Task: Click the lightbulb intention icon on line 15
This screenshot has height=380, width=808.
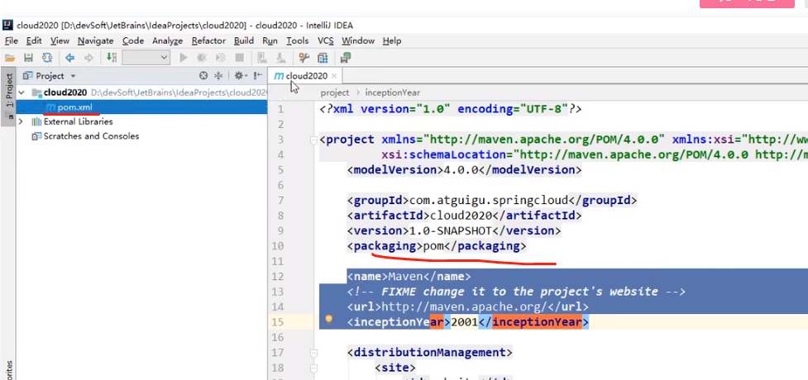Action: pyautogui.click(x=329, y=319)
